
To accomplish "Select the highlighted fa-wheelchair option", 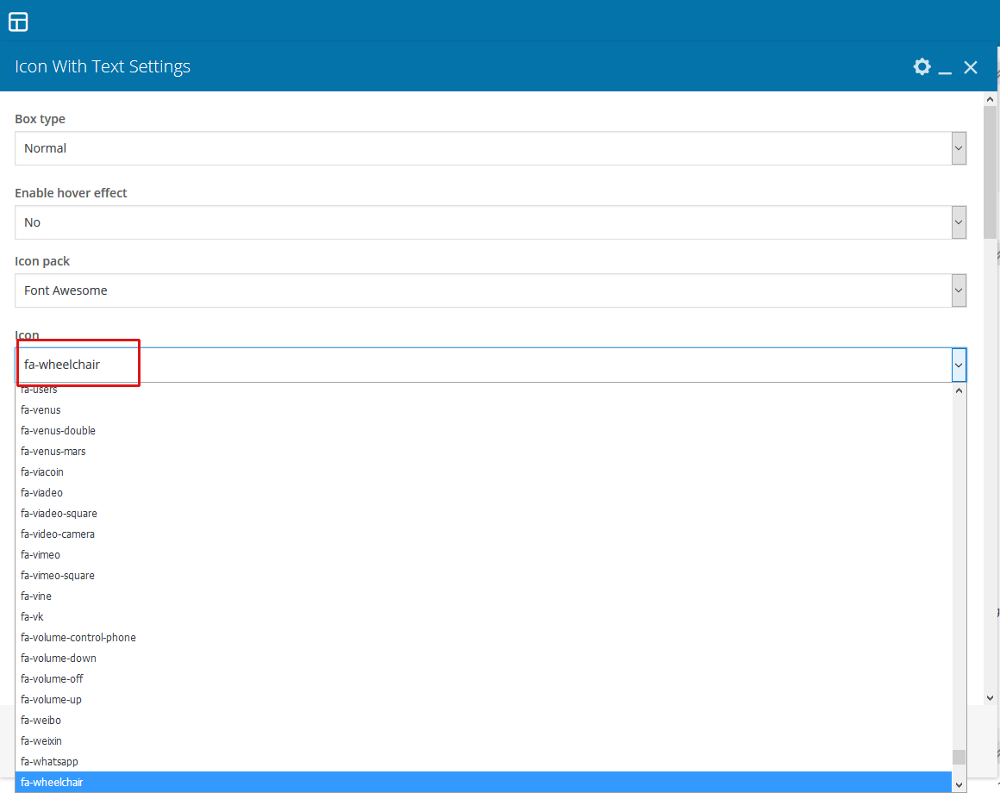I will [x=52, y=783].
